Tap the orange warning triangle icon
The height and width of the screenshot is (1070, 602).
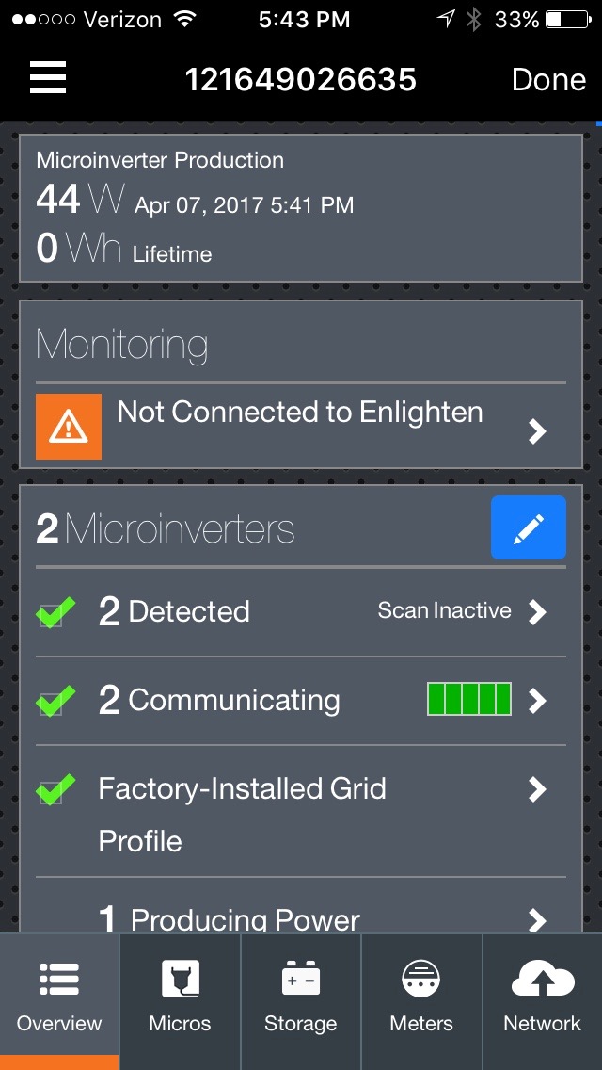coord(69,427)
